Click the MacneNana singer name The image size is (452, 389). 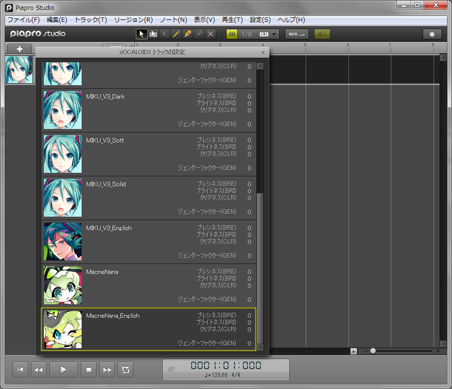(x=102, y=272)
